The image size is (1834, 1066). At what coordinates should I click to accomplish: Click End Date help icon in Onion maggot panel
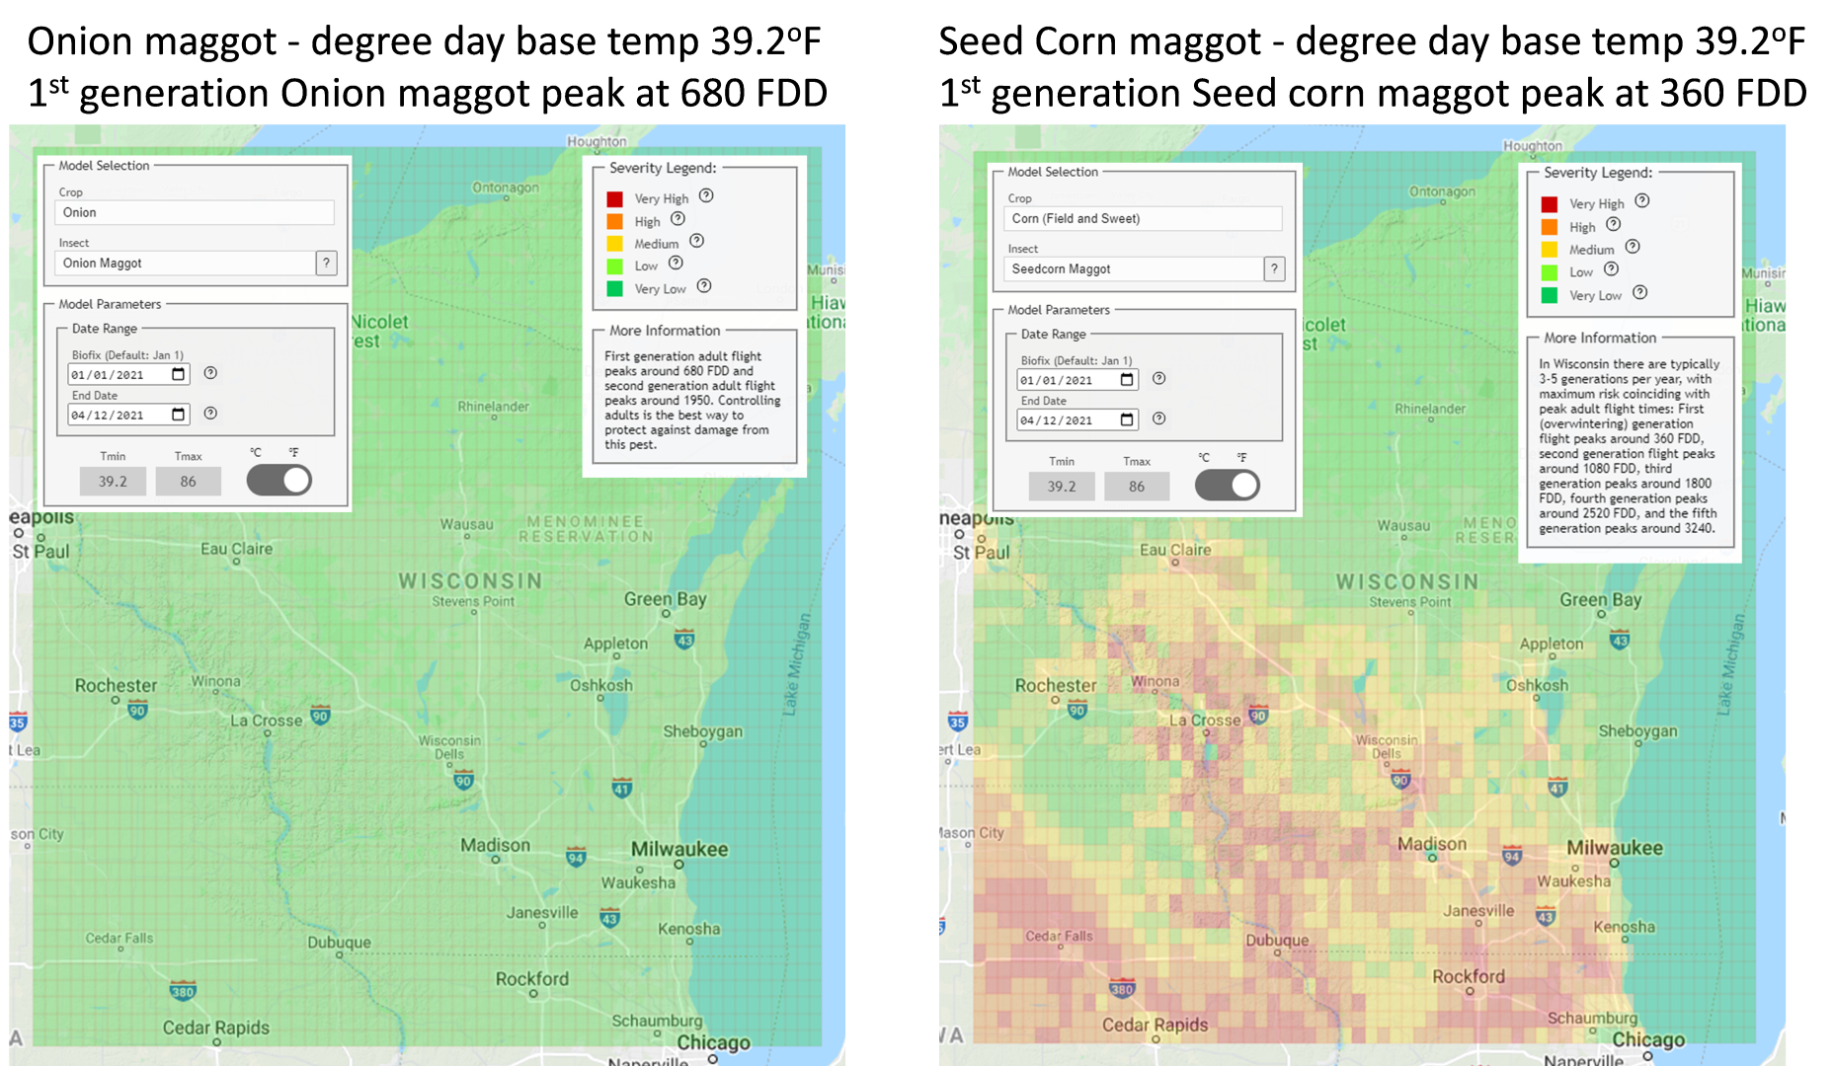pyautogui.click(x=210, y=414)
